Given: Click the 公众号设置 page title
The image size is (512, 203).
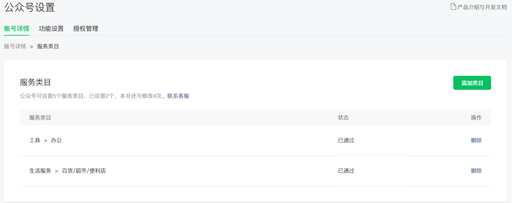Looking at the screenshot, I should [30, 7].
